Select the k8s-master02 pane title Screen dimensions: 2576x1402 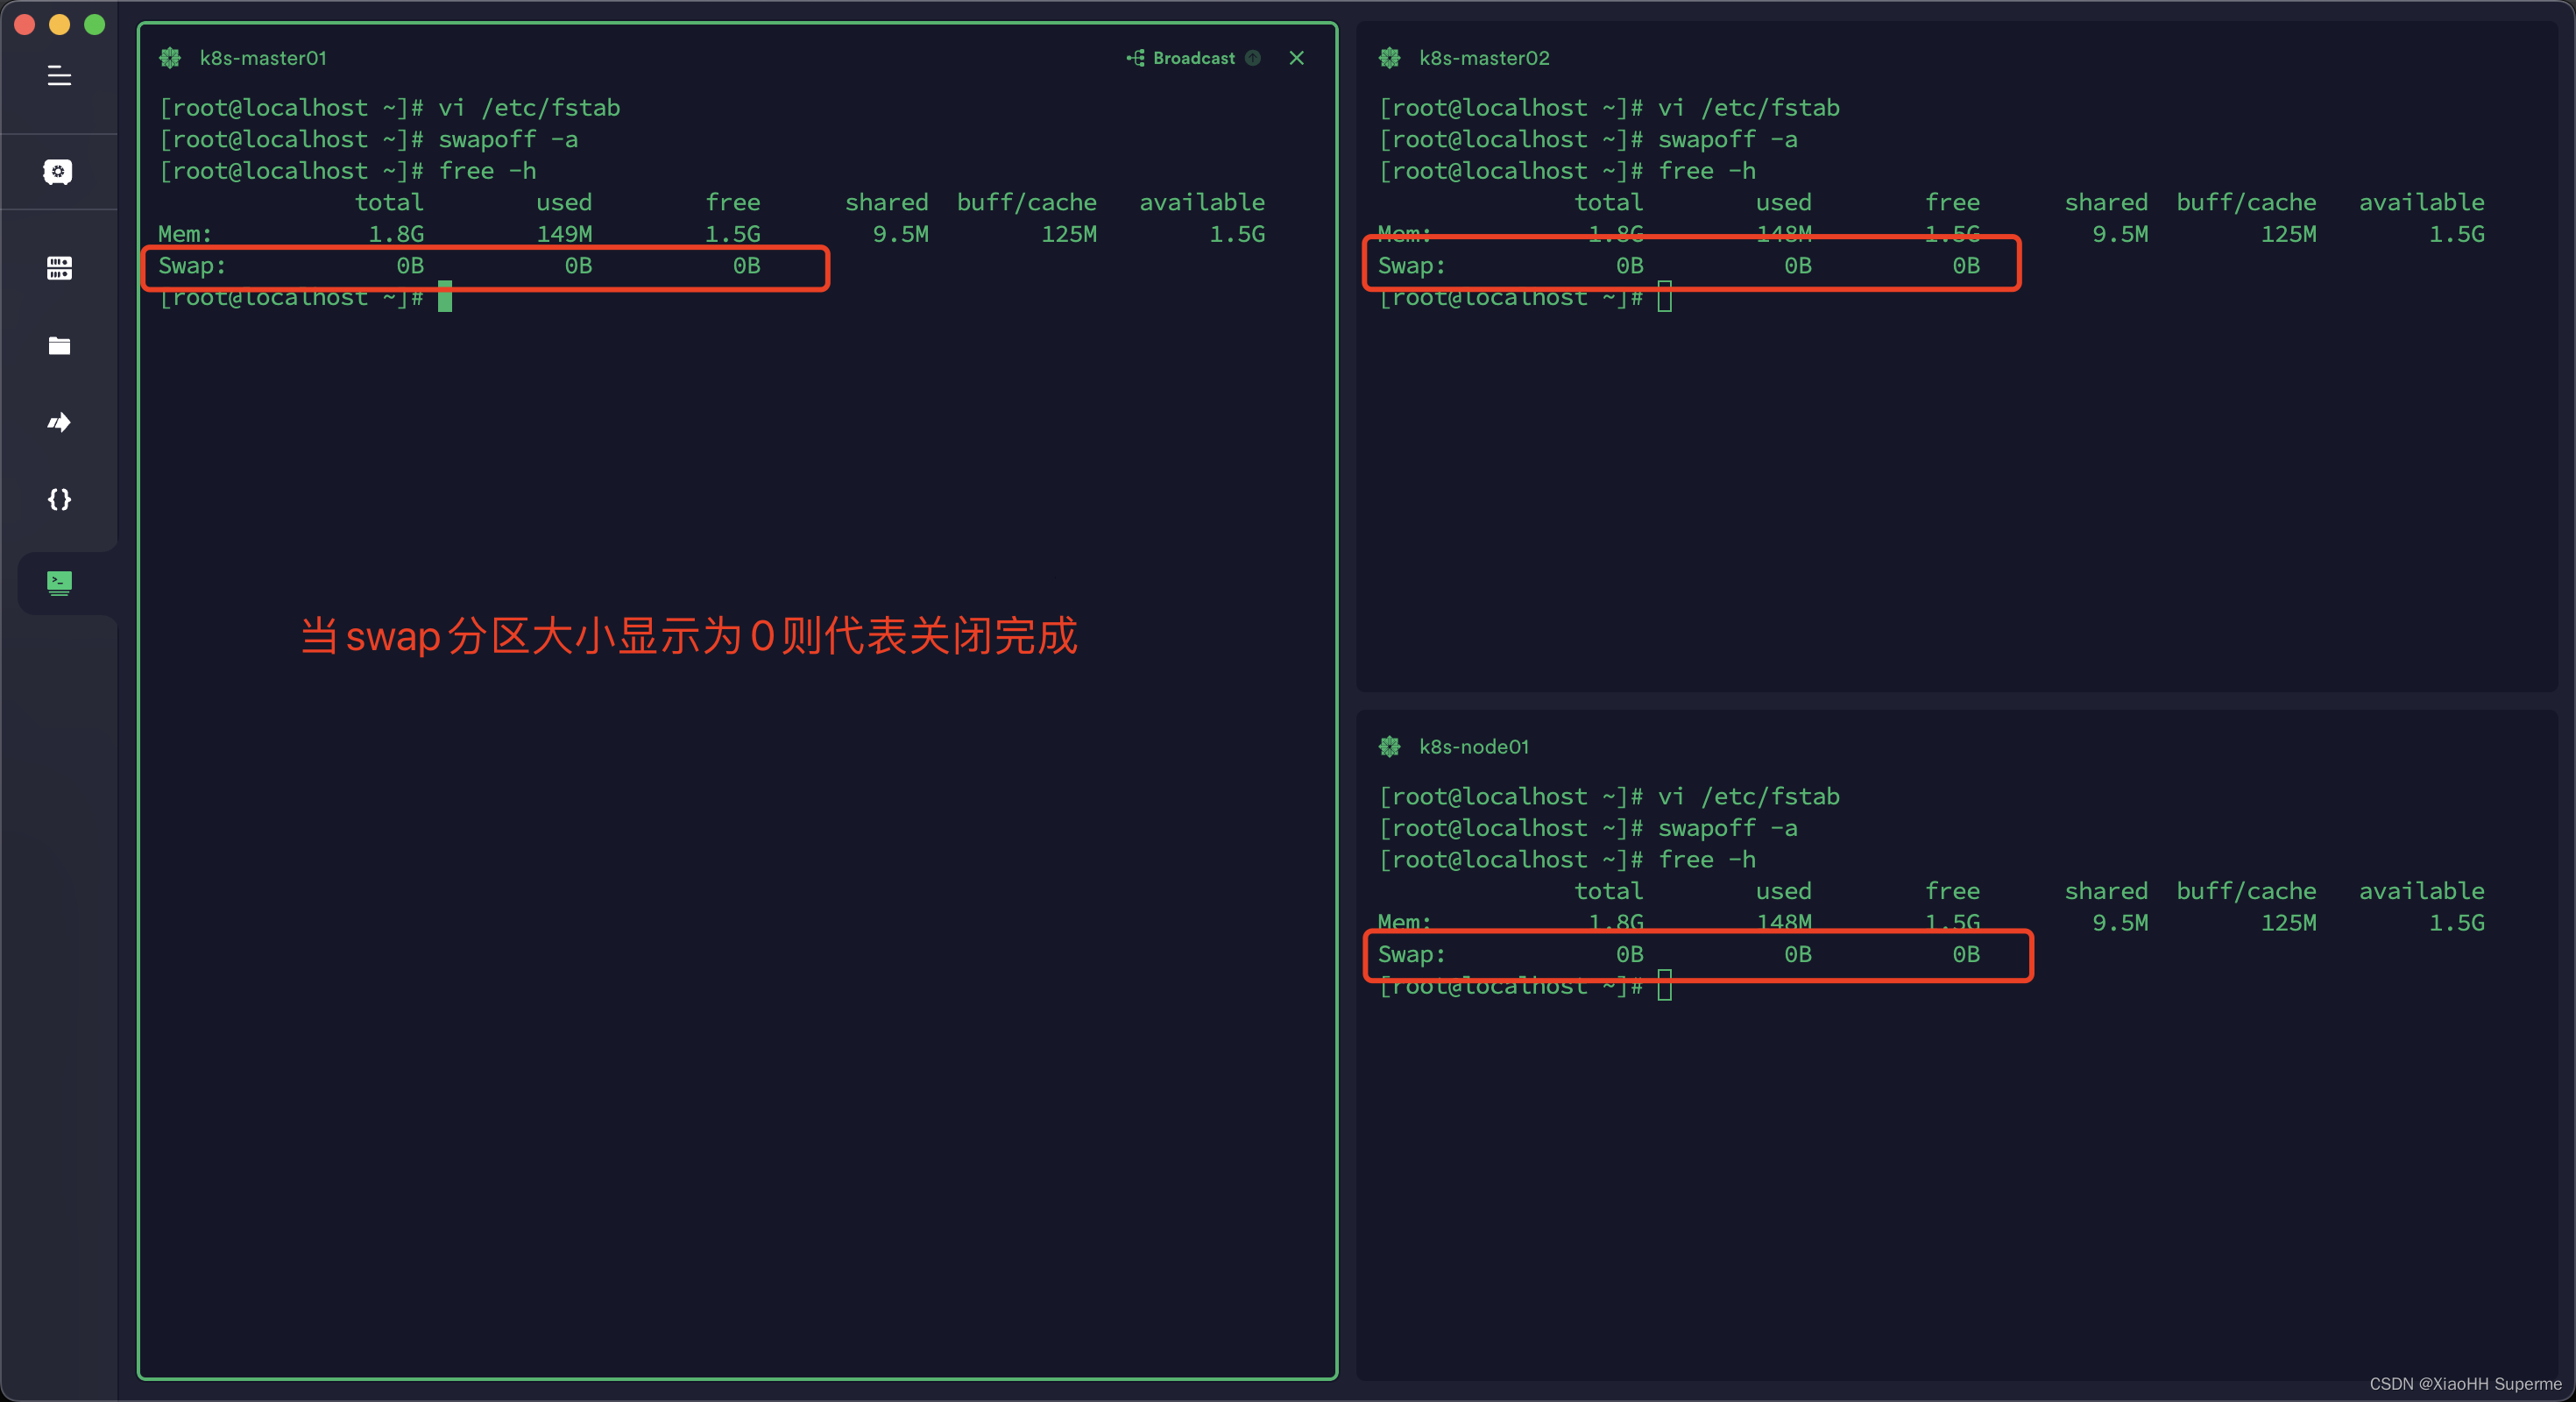click(1484, 58)
